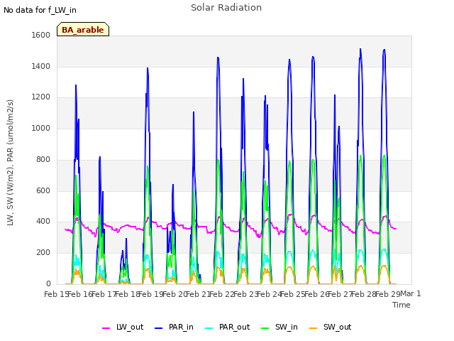Click the Feb 22 x-axis tick label
Image resolution: width=454 pixels, height=341 pixels.
pos(222,294)
